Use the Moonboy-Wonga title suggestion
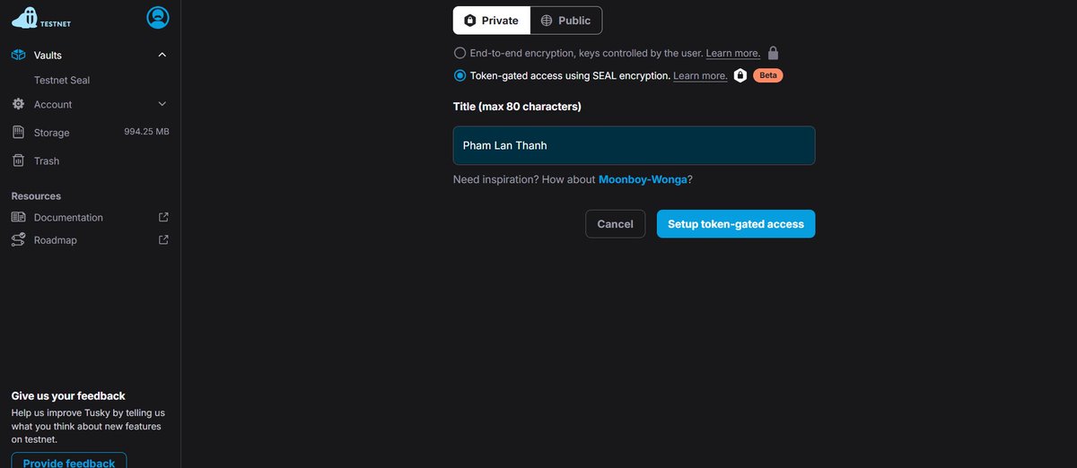Screen dimensions: 1077x468 pos(643,179)
